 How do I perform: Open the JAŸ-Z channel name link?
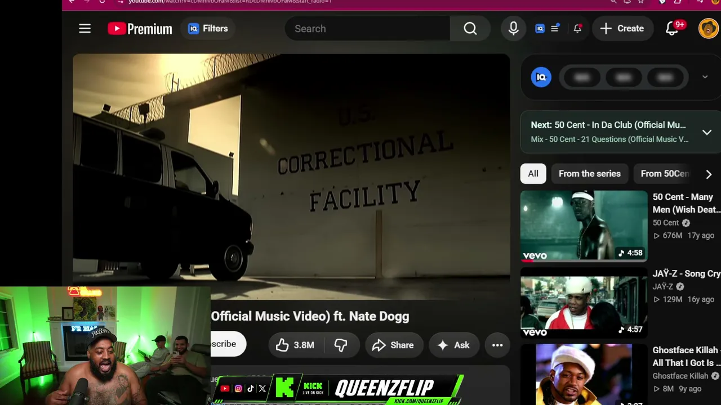[x=663, y=287]
